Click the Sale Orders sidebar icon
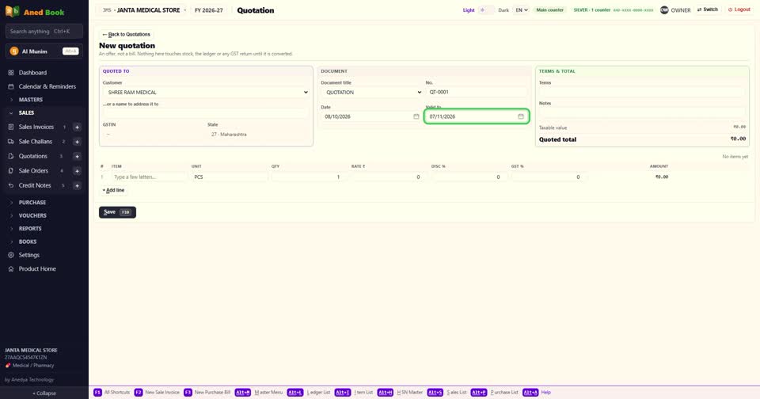Viewport: 760px width, 399px height. coord(10,171)
